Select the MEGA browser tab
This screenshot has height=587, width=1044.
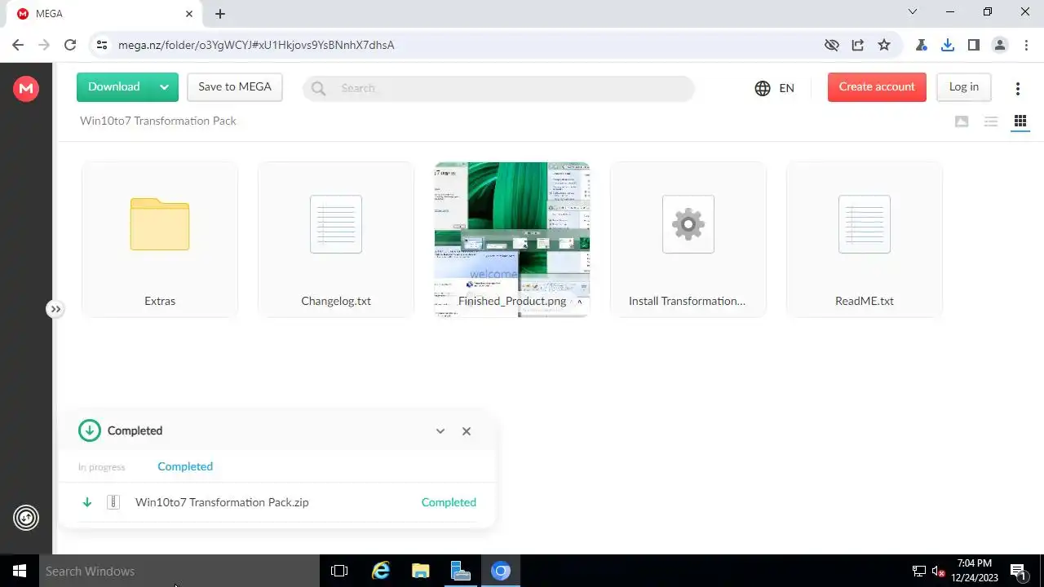click(104, 14)
